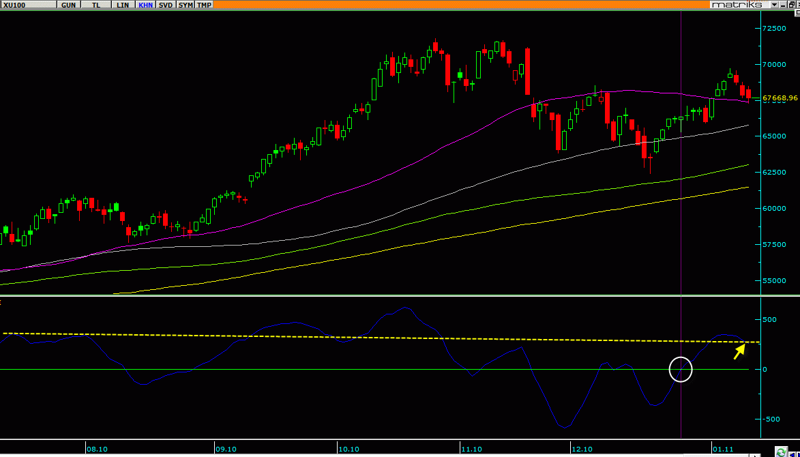Click the white circle marker on oscillator
The image size is (800, 457).
click(681, 369)
